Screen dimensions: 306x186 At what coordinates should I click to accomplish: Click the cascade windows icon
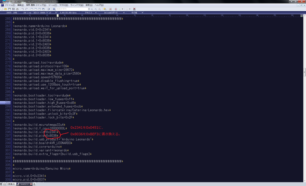(x=43, y=9)
